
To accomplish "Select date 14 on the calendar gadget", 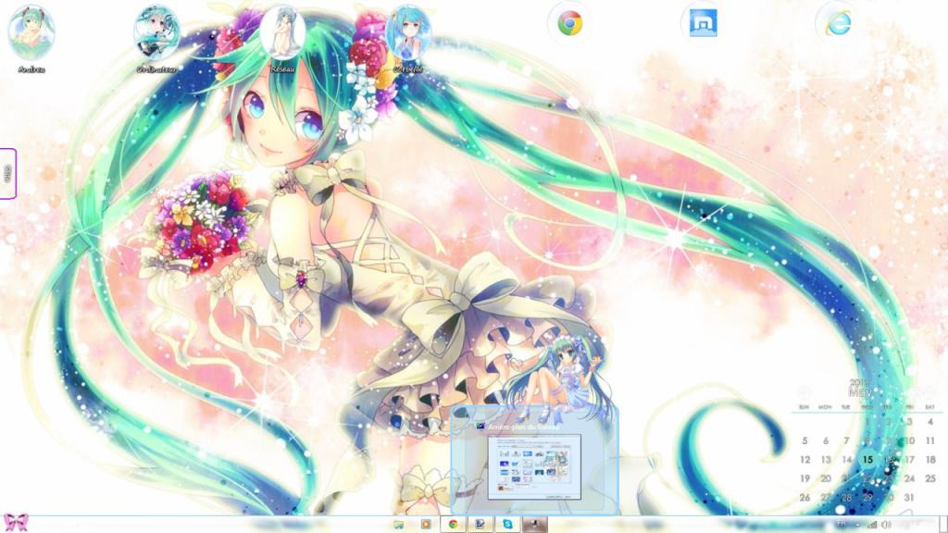I will click(x=846, y=459).
